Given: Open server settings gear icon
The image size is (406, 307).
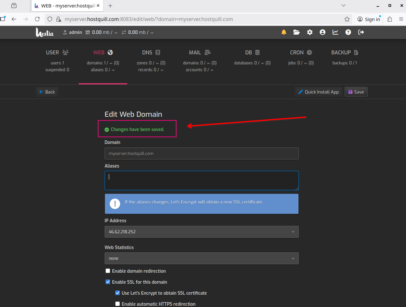Looking at the screenshot, I should point(310,32).
